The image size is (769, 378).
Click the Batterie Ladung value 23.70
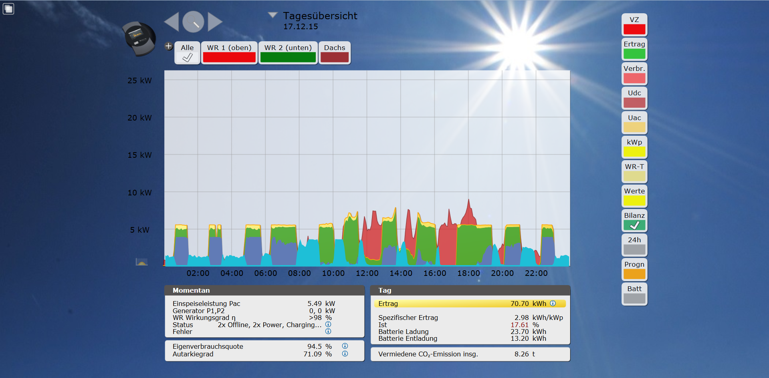pyautogui.click(x=519, y=332)
